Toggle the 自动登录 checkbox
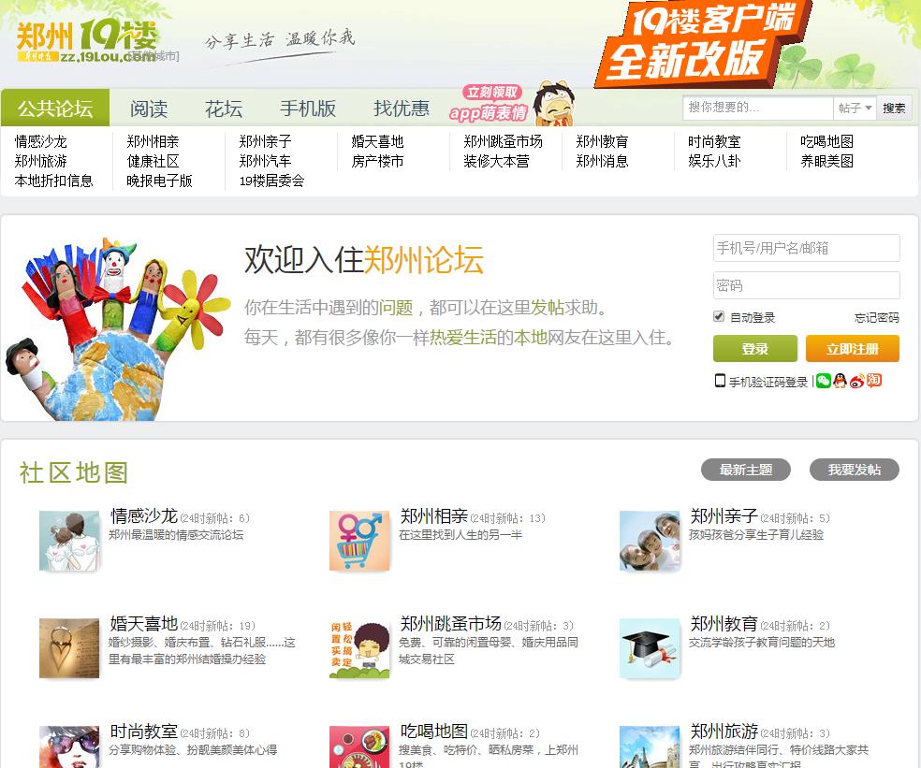This screenshot has width=921, height=768. [x=718, y=316]
